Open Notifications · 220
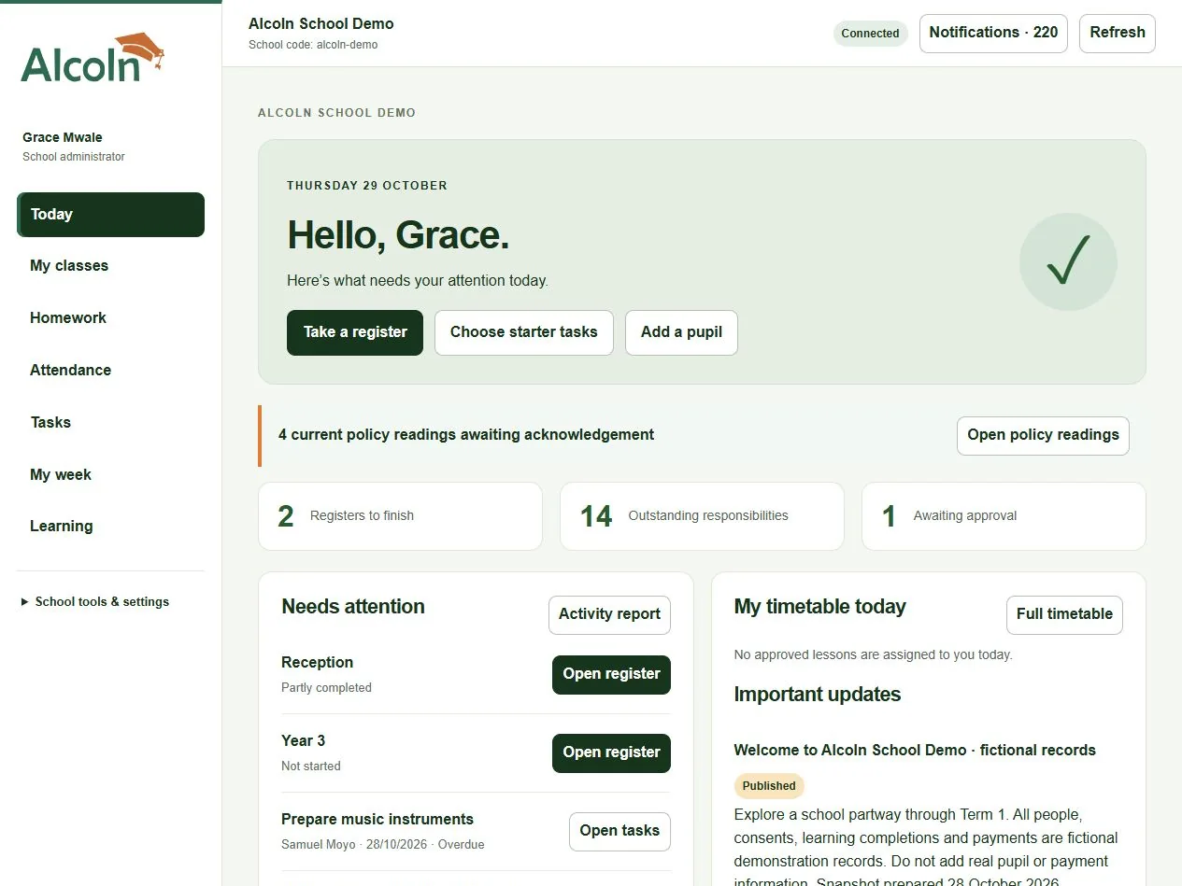Viewport: 1182px width, 886px height. pos(993,33)
